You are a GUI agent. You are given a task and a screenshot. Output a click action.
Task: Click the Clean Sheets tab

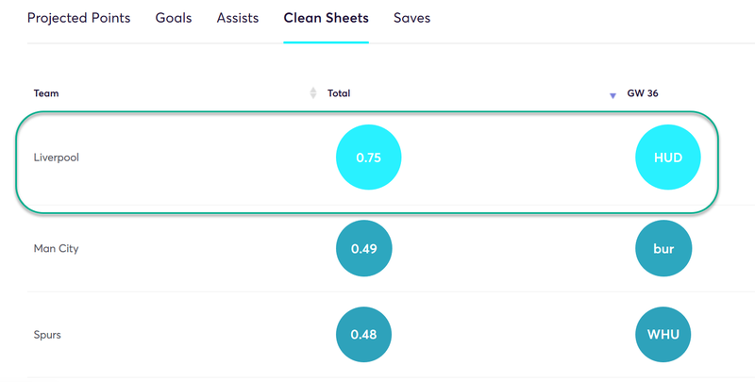coord(326,18)
